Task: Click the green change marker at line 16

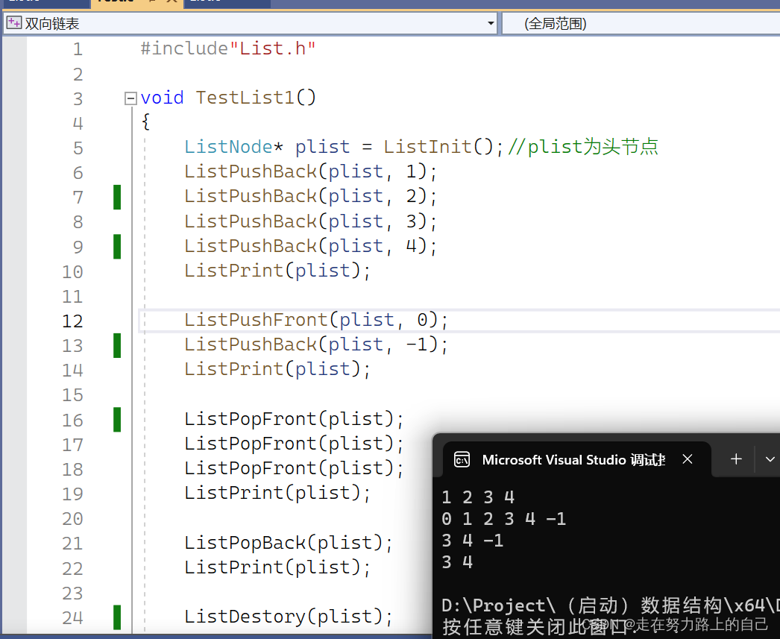Action: coord(117,419)
